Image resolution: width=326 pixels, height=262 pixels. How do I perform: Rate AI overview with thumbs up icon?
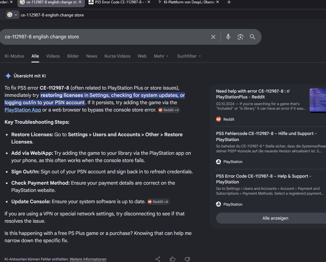[x=173, y=259]
